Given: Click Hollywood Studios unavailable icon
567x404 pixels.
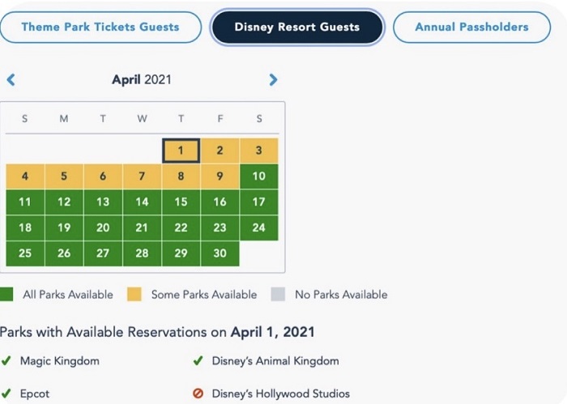Looking at the screenshot, I should tap(198, 393).
